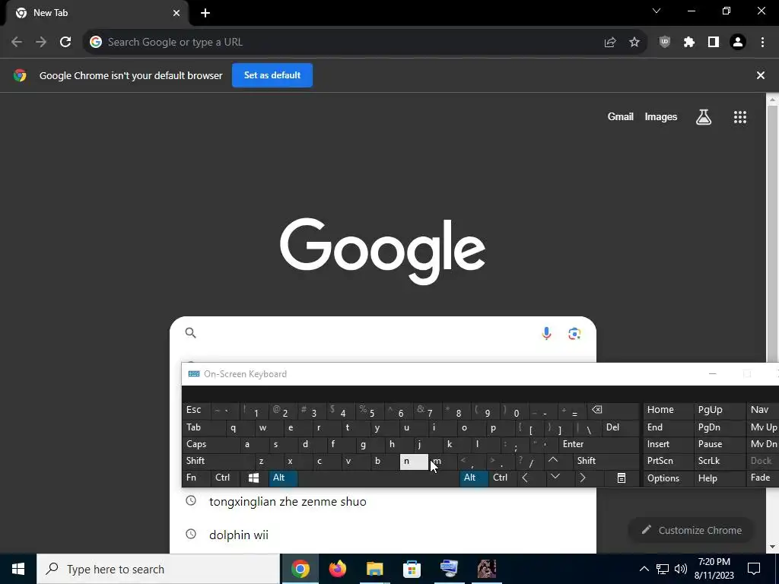
Task: Click Set as default button
Action: (272, 75)
